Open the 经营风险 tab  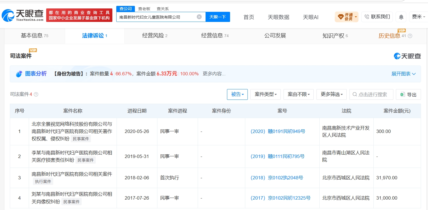[x=155, y=36]
